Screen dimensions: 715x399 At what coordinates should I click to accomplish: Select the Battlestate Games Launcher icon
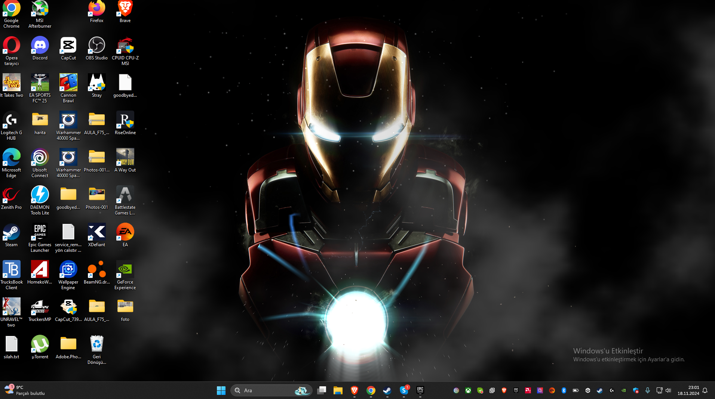click(125, 201)
